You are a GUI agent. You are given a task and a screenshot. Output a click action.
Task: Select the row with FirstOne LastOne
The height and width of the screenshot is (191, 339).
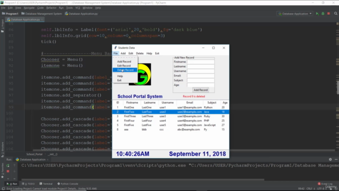(171, 107)
